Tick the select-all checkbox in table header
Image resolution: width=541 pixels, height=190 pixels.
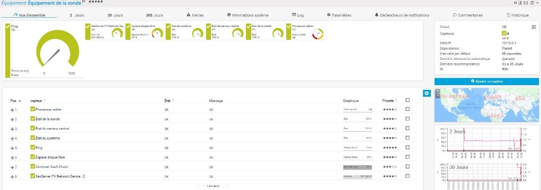408,100
